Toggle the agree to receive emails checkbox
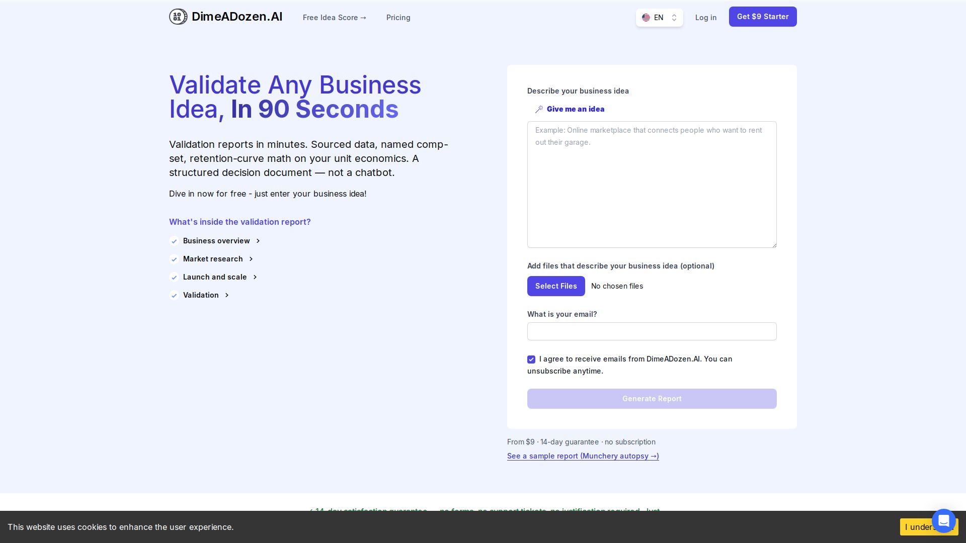This screenshot has width=966, height=543. coord(531,359)
